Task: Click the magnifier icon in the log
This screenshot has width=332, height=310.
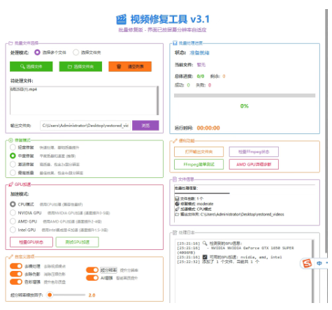Action: (x=205, y=243)
